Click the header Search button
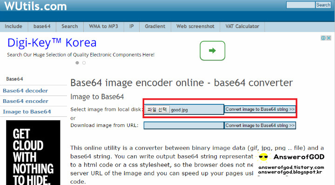 (x=323, y=5)
